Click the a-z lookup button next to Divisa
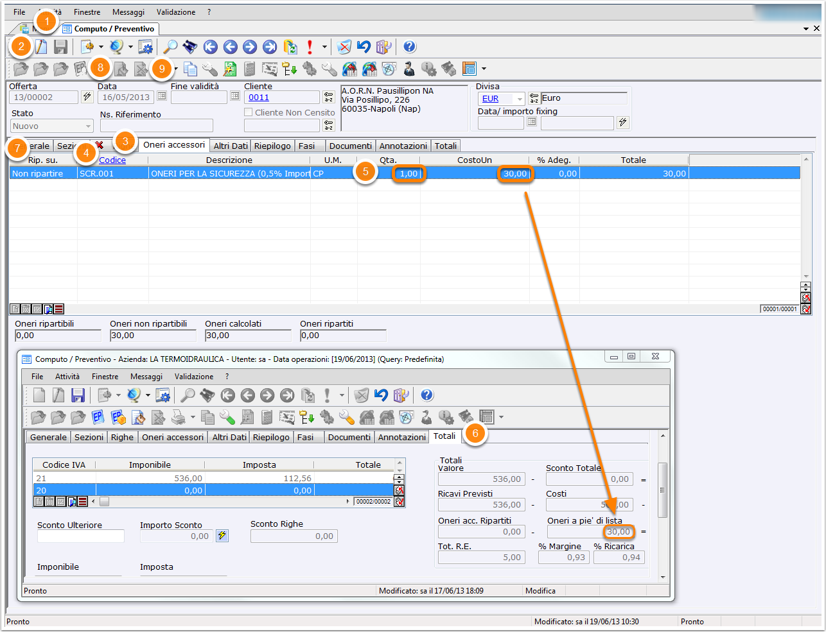The width and height of the screenshot is (826, 632). (x=534, y=98)
